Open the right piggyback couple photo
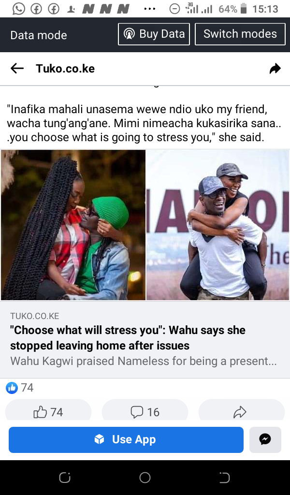 coord(217,225)
